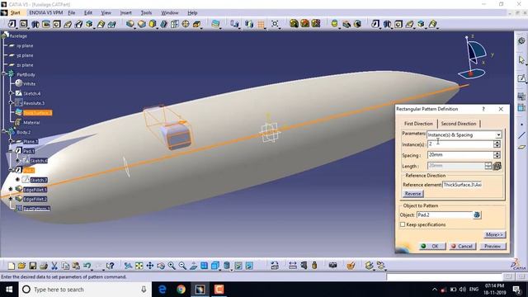
Task: Click the dialog help question mark button
Action: [x=483, y=109]
